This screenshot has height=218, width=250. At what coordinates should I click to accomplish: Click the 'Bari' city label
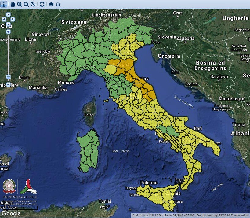tap(198, 128)
